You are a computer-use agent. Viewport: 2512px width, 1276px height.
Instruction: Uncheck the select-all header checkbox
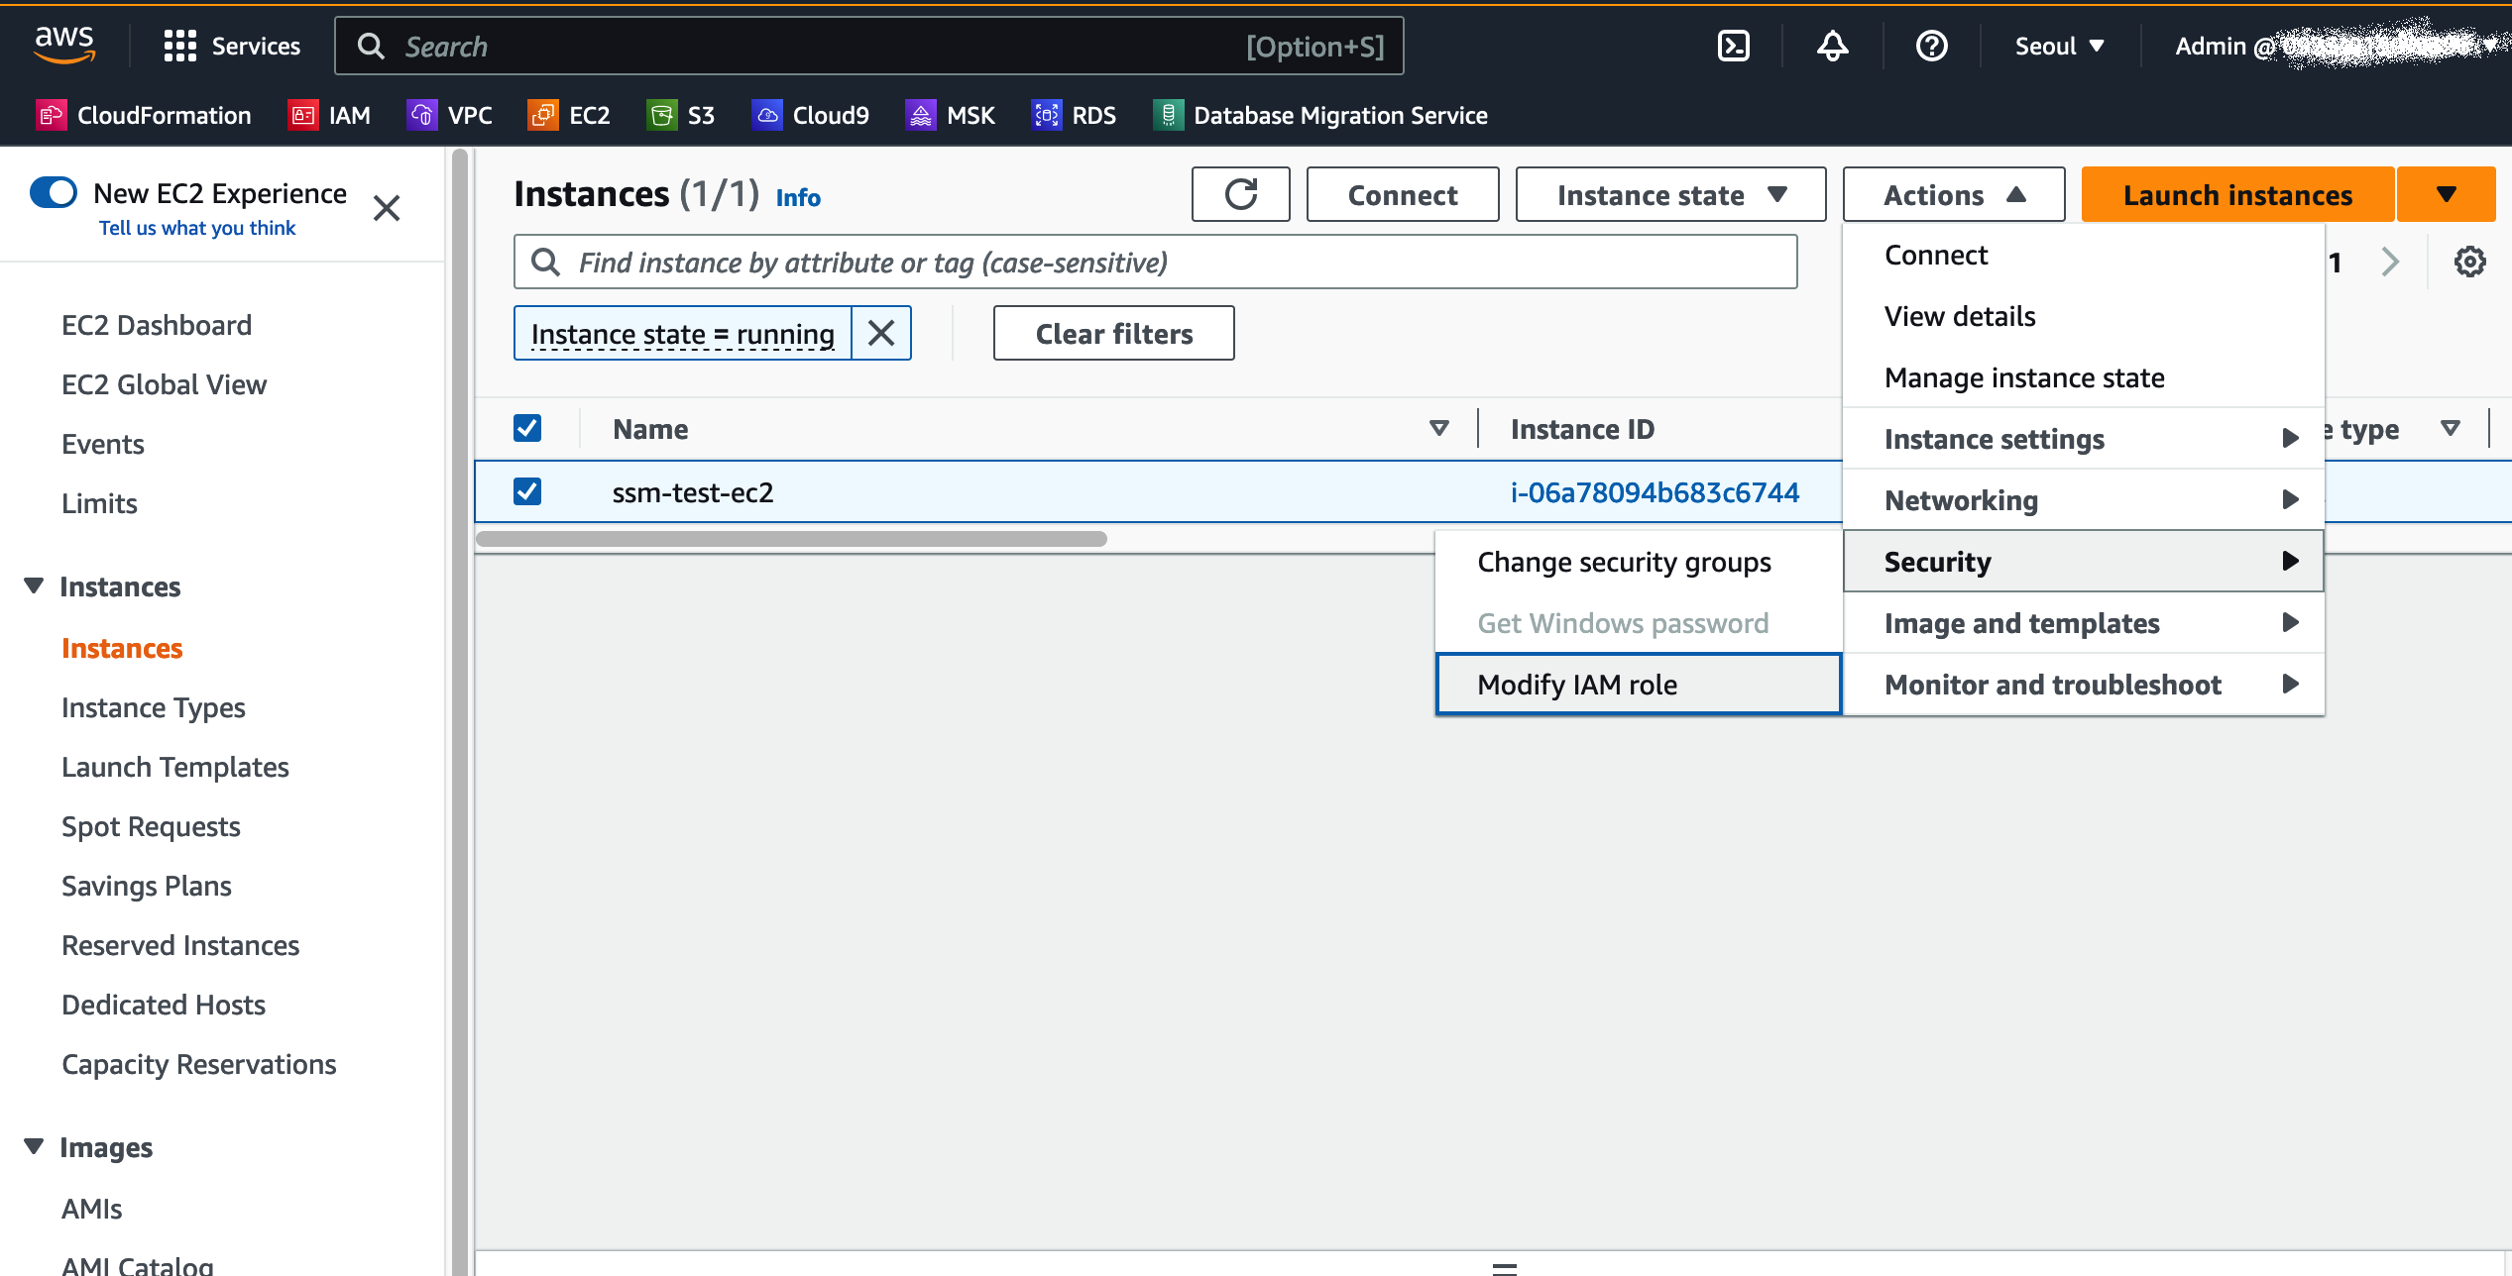pyautogui.click(x=527, y=428)
